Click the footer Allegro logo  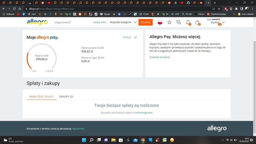tap(217, 128)
